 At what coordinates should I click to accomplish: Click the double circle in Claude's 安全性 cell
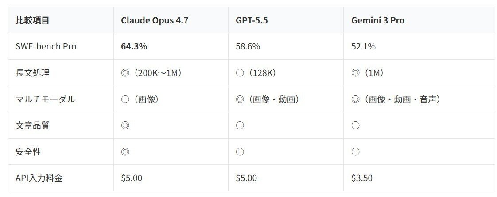125,152
